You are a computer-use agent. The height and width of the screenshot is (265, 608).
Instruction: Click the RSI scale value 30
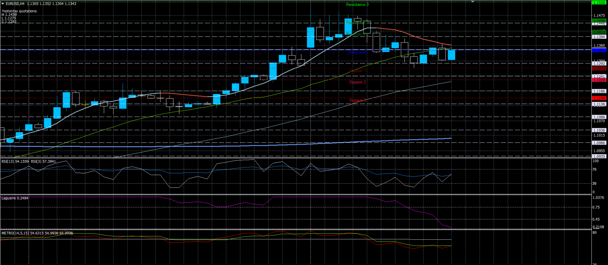[594, 183]
